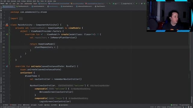Viewport: 193px width, 108px height.
Task: Click rememberNavController() call in the code
Action: tap(68, 79)
